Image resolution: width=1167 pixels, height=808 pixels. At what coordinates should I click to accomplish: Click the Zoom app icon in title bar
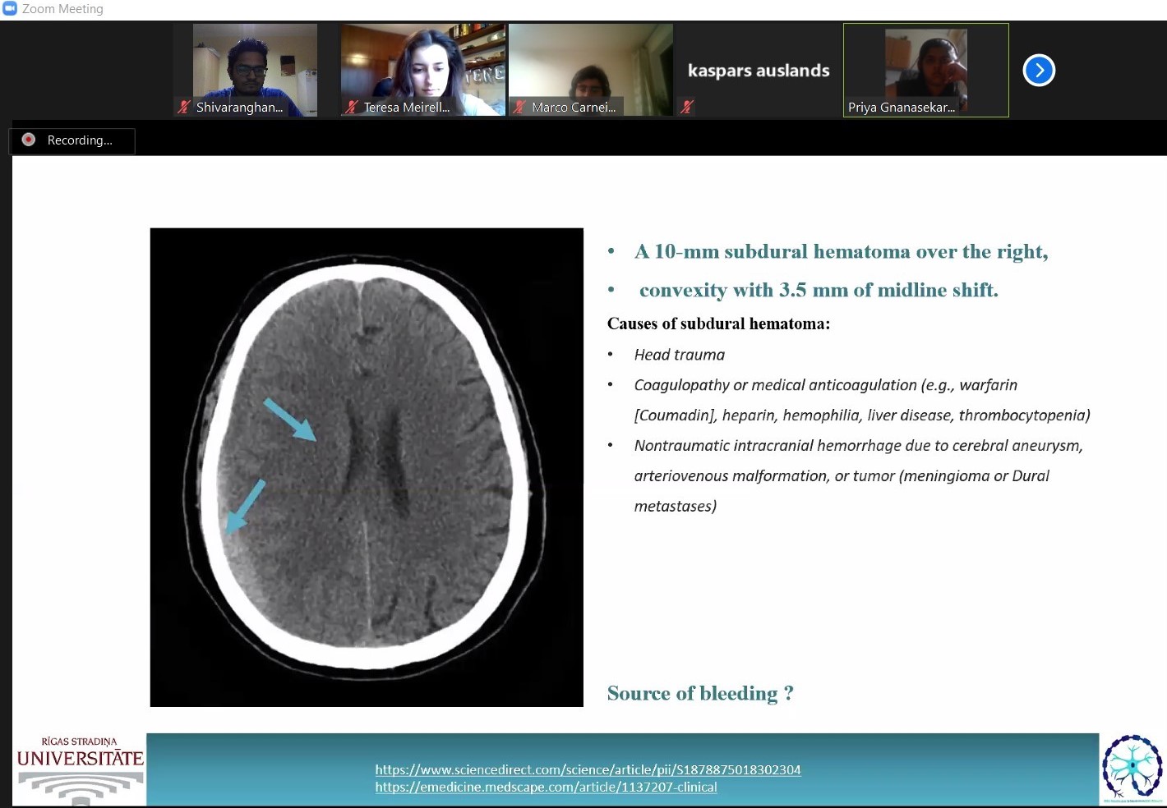pyautogui.click(x=10, y=9)
